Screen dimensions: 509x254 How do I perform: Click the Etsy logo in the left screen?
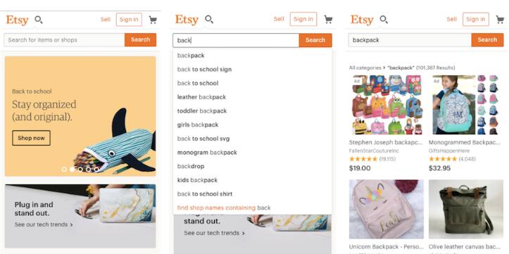point(17,20)
